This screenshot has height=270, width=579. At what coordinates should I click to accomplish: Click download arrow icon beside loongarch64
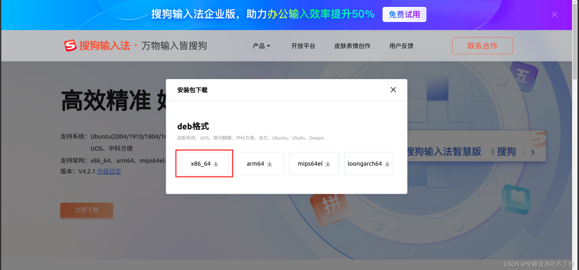tap(387, 164)
